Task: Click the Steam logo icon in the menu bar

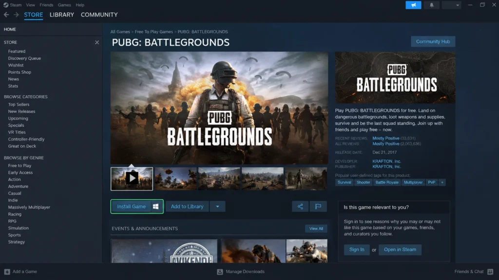Action: tap(6, 5)
